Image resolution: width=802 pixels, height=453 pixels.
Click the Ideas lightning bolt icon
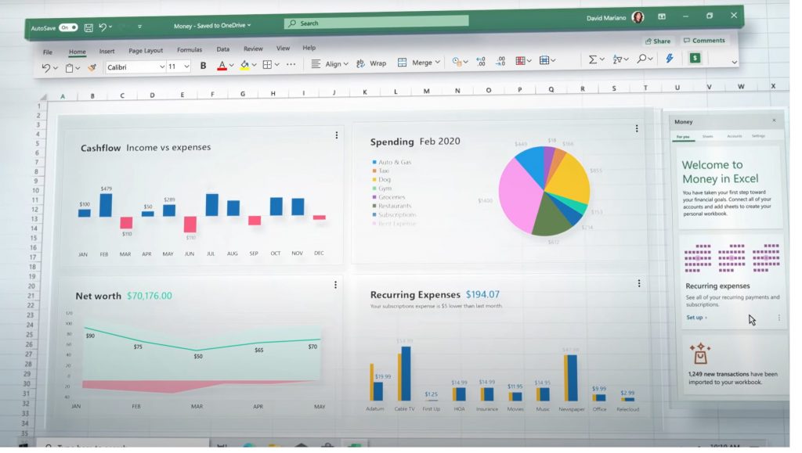coord(669,59)
